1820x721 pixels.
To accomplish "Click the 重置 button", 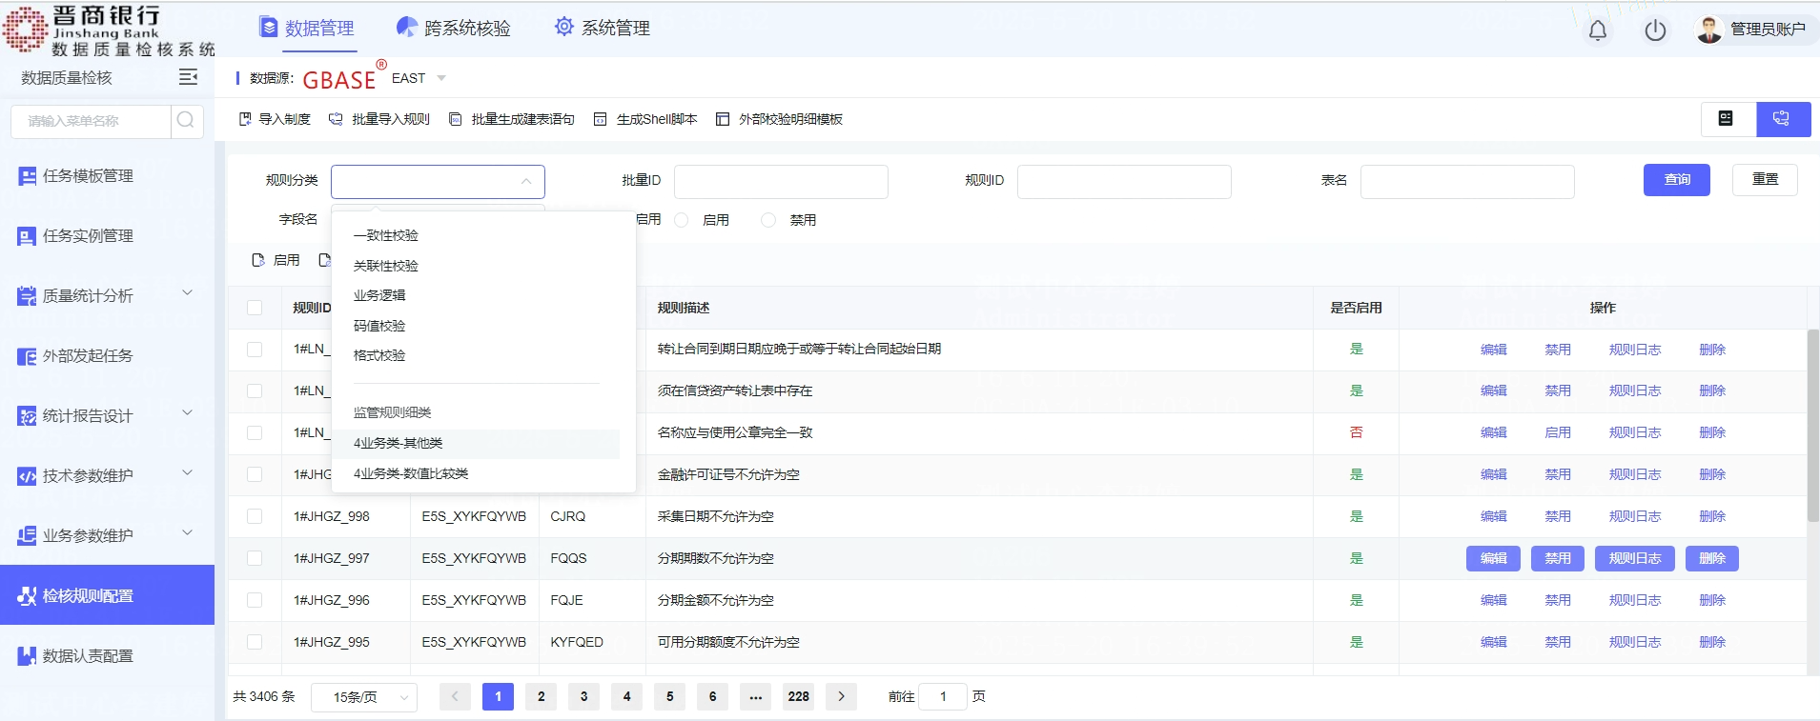I will (1766, 180).
